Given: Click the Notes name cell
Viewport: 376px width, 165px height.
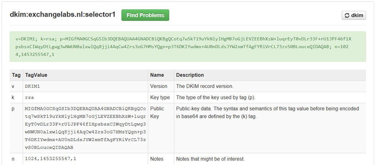Looking at the screenshot, I should click(x=157, y=159).
